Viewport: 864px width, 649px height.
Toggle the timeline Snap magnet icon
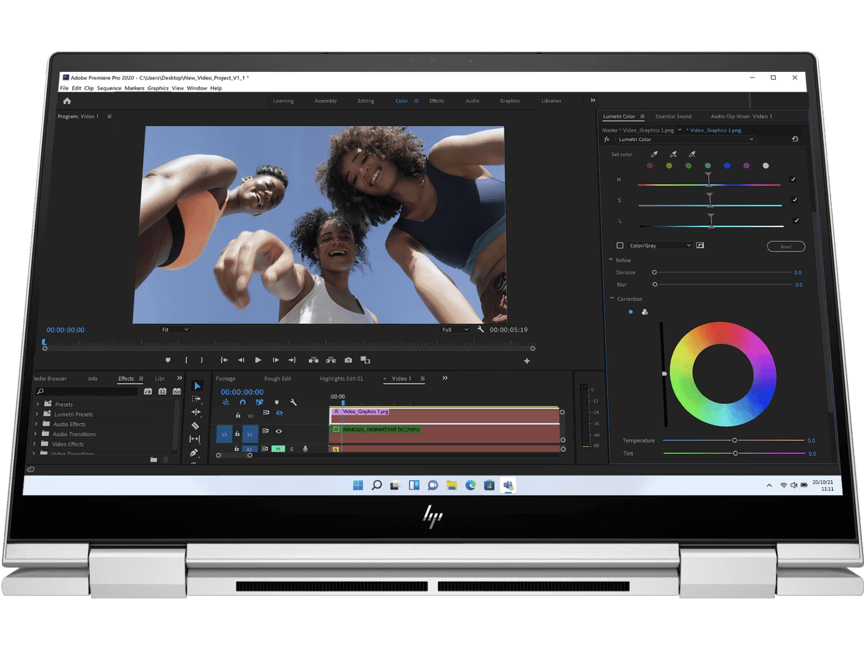click(x=242, y=402)
